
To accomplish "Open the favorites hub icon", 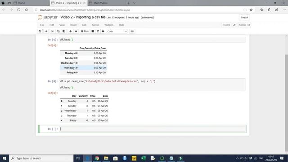I will [262, 10].
